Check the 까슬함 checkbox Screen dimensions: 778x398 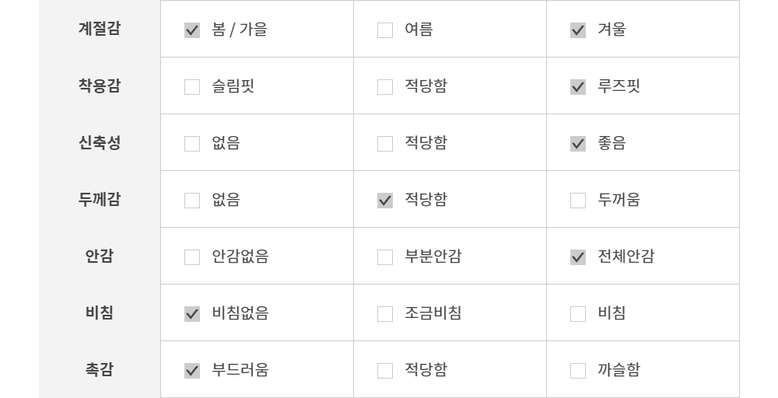(x=578, y=371)
